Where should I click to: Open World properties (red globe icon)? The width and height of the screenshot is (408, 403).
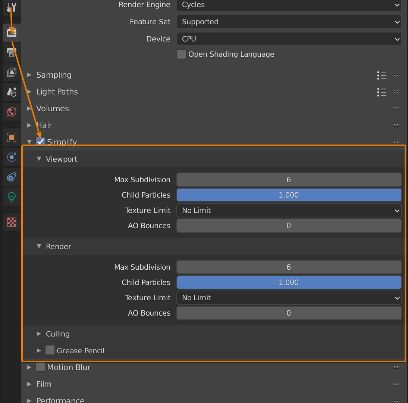pyautogui.click(x=12, y=111)
